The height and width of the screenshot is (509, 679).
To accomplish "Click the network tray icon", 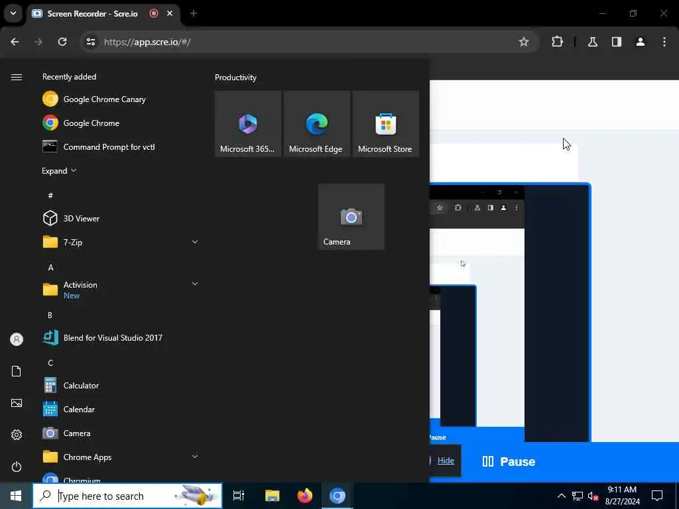I will point(578,496).
